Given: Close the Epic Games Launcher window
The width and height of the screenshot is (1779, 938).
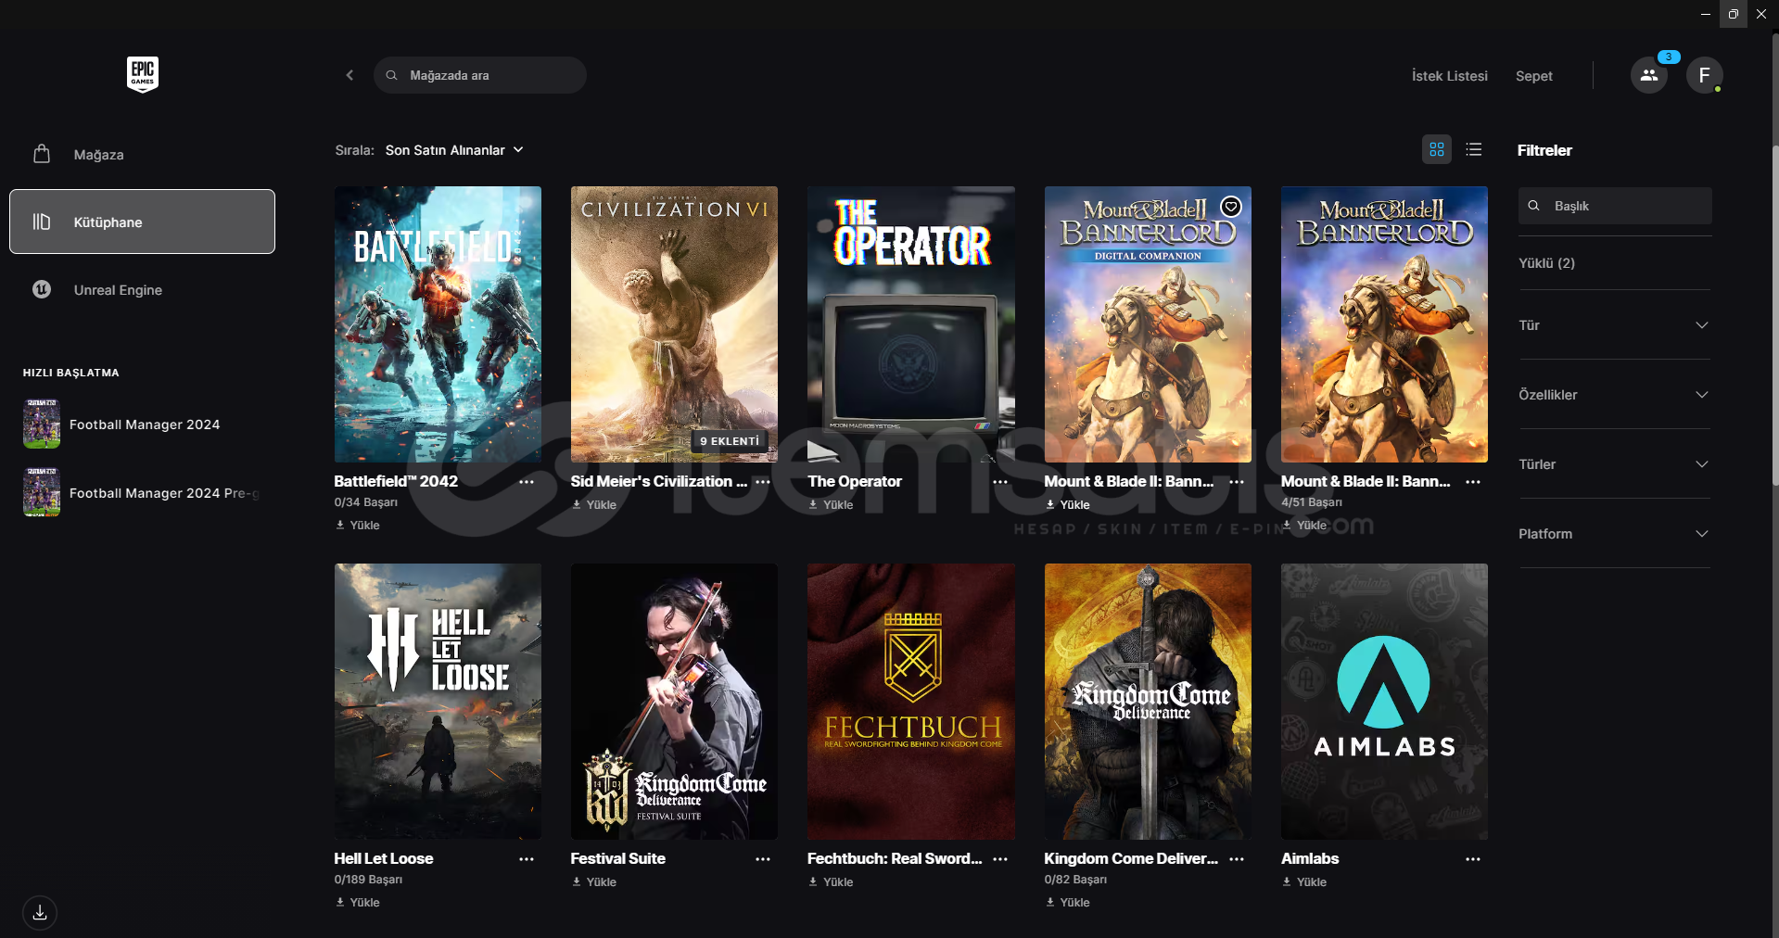Looking at the screenshot, I should coord(1761,14).
